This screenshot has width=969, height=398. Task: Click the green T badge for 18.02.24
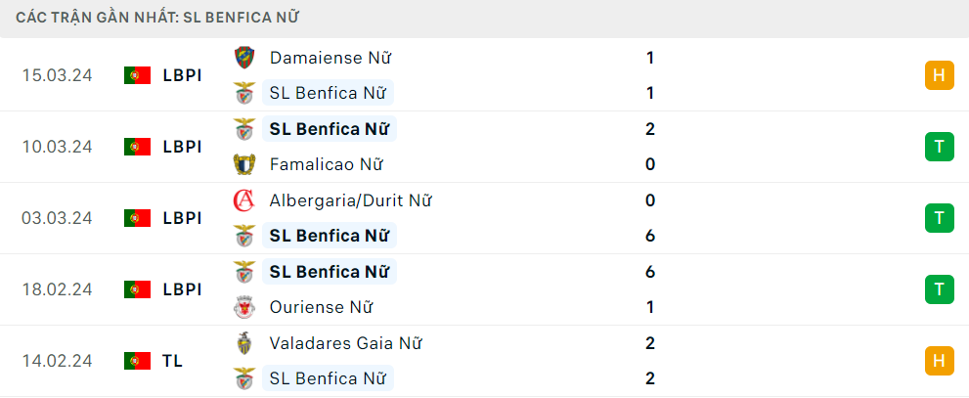point(940,289)
